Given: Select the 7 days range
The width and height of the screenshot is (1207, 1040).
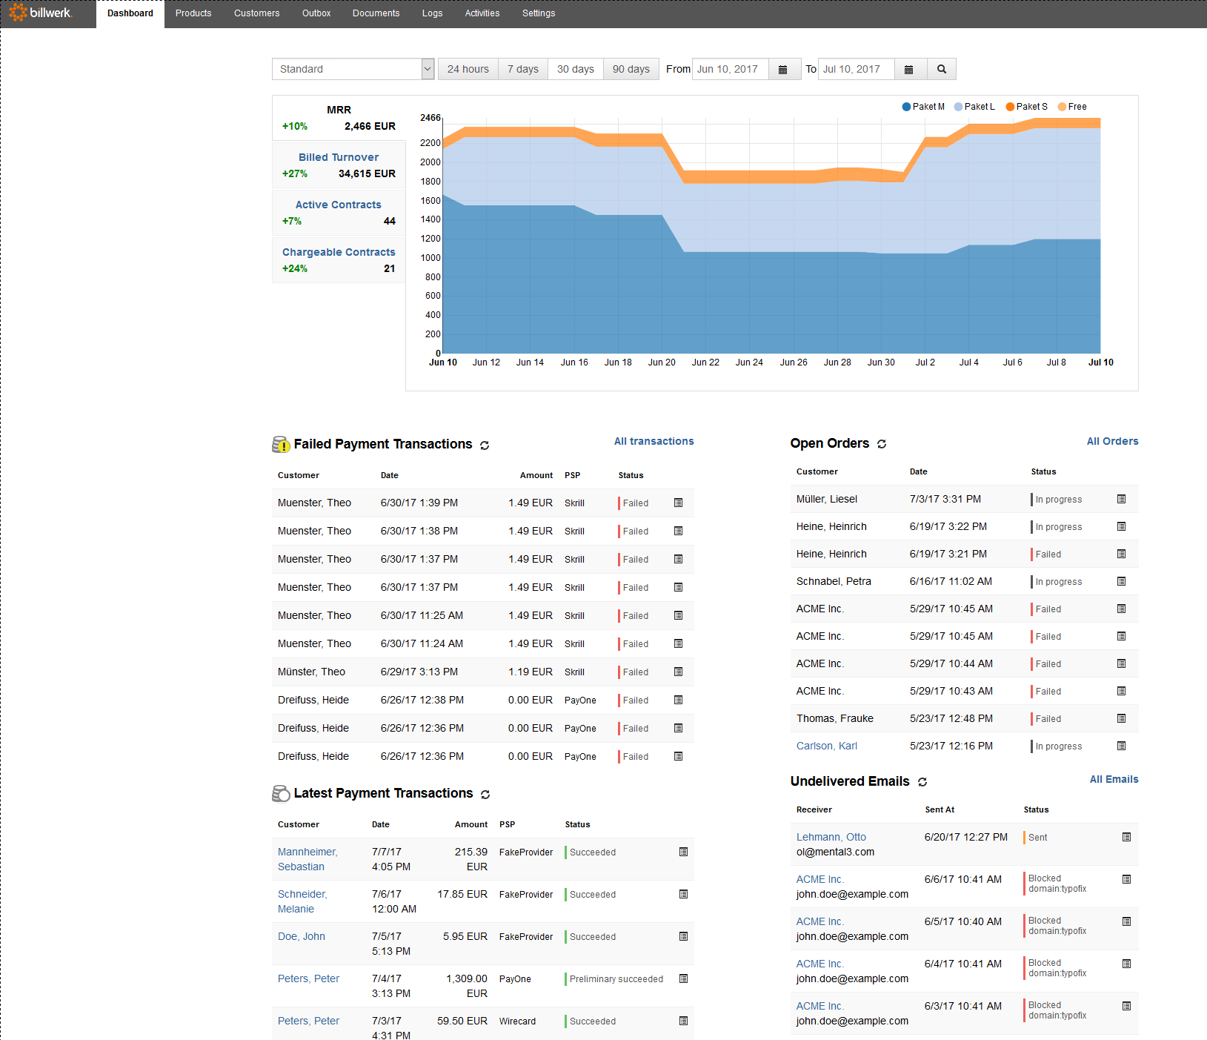Looking at the screenshot, I should click(x=523, y=69).
